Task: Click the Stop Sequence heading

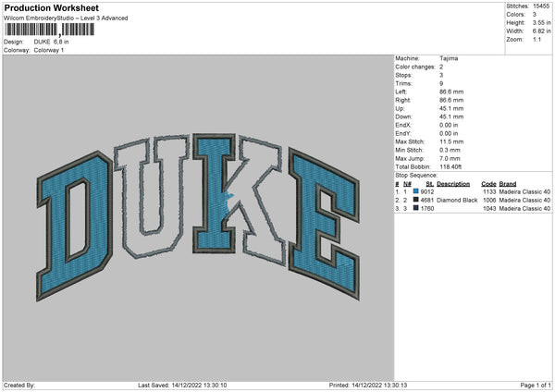Action: click(x=416, y=176)
